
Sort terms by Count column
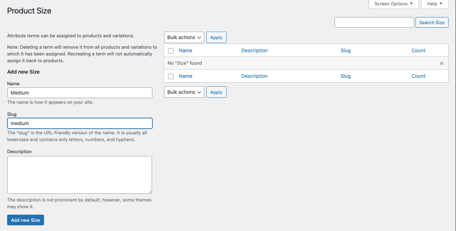tap(418, 50)
